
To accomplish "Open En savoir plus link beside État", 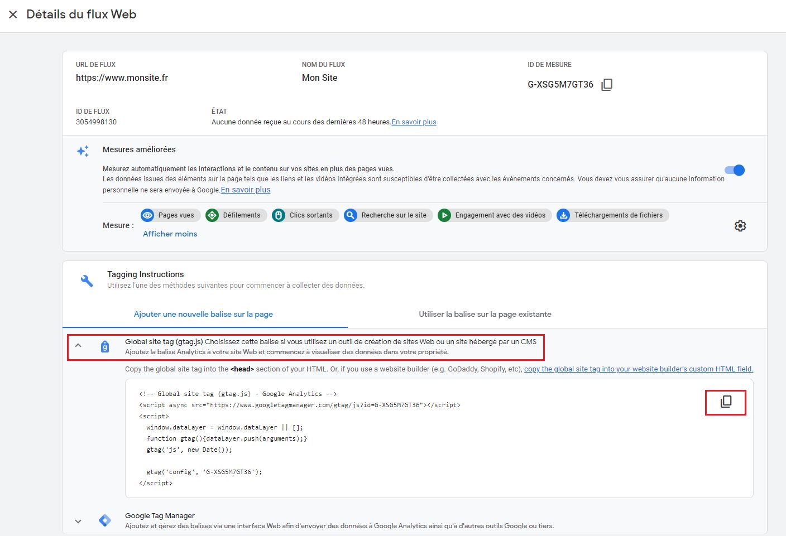I will pos(414,122).
